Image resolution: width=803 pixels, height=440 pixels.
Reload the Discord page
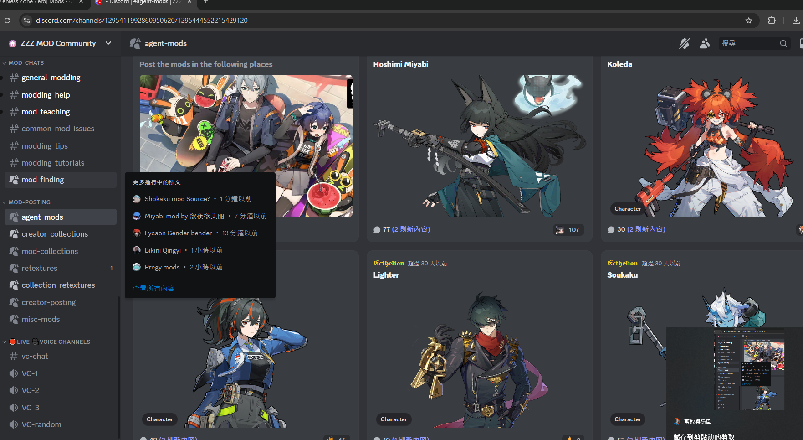click(x=7, y=21)
